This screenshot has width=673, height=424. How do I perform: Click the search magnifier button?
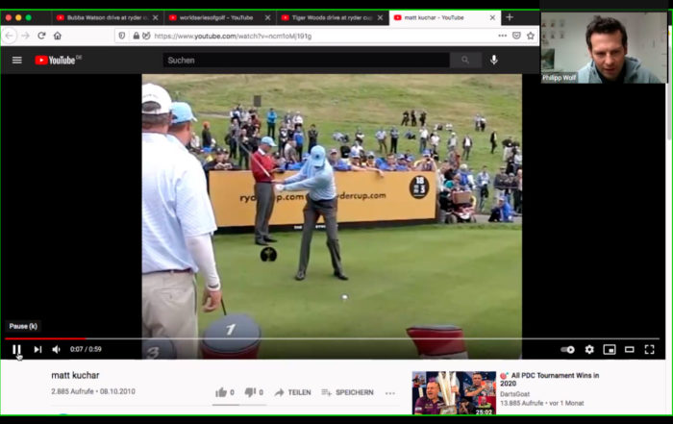(465, 60)
